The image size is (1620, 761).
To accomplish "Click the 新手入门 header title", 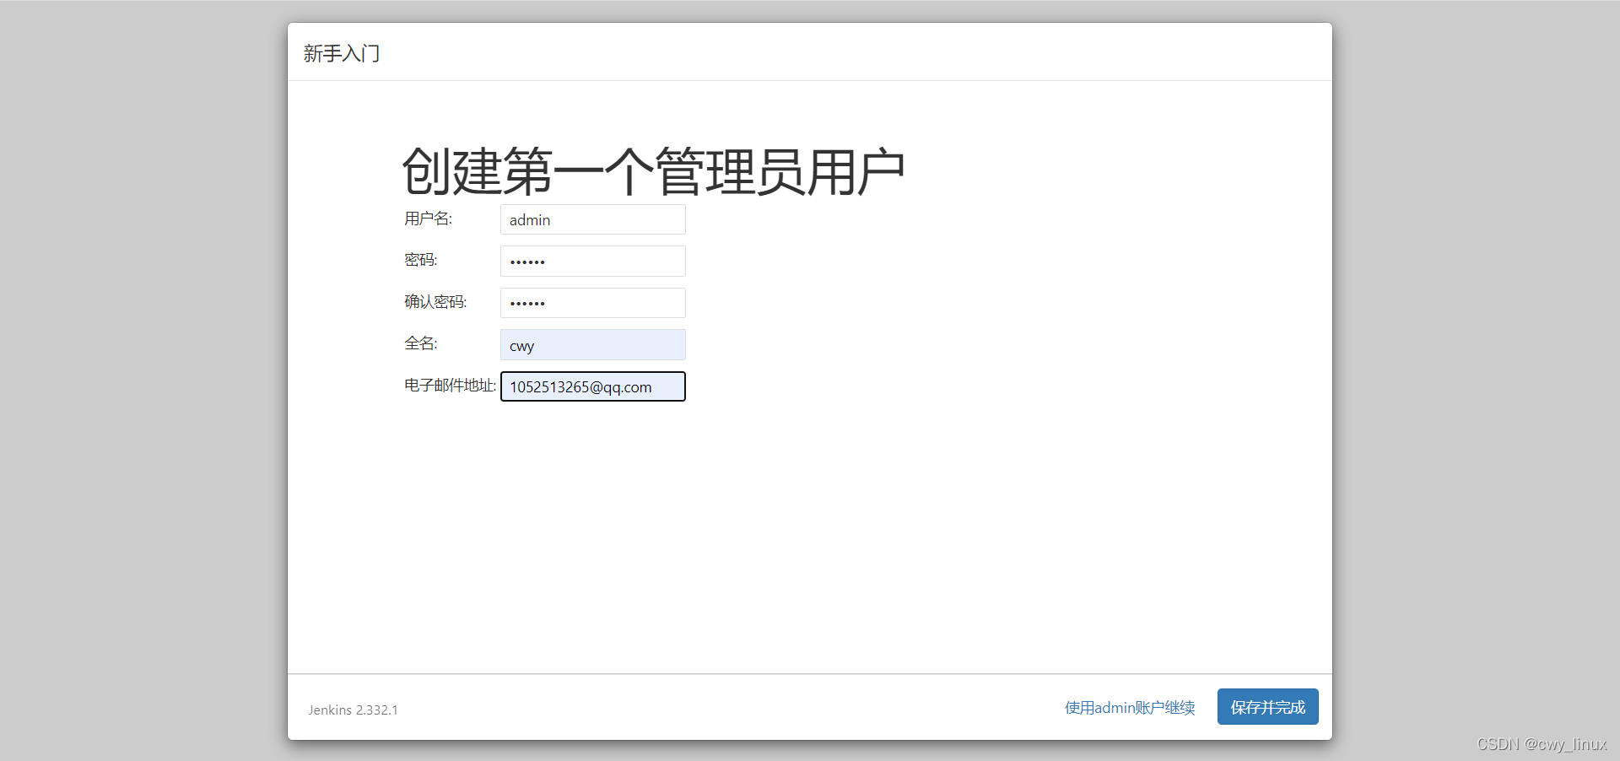I will [342, 54].
